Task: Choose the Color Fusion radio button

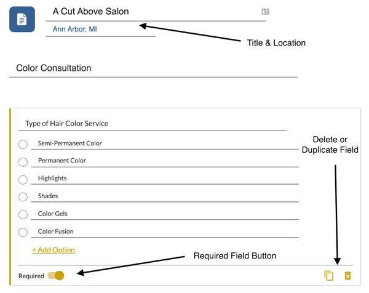Action: coord(23,233)
